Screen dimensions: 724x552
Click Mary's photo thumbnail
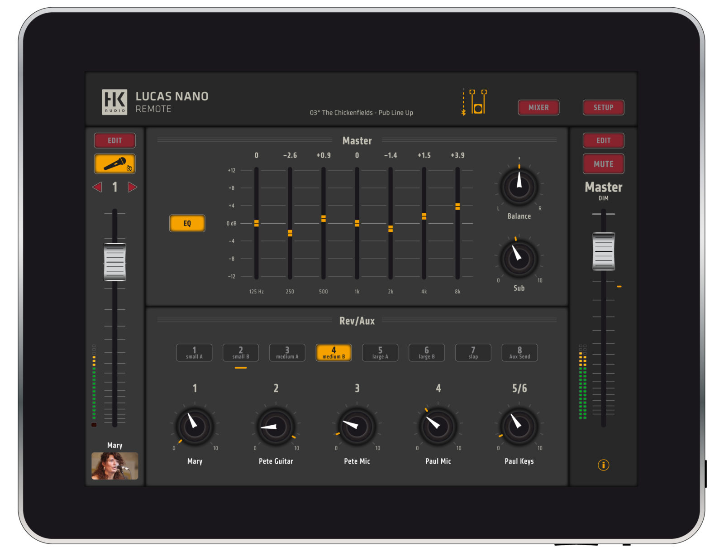[114, 466]
